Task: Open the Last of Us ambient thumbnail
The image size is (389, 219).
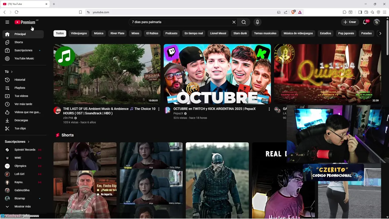Action: pos(107,74)
